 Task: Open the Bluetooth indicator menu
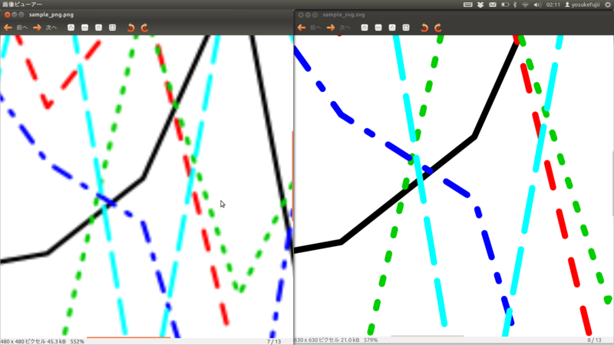(x=515, y=5)
